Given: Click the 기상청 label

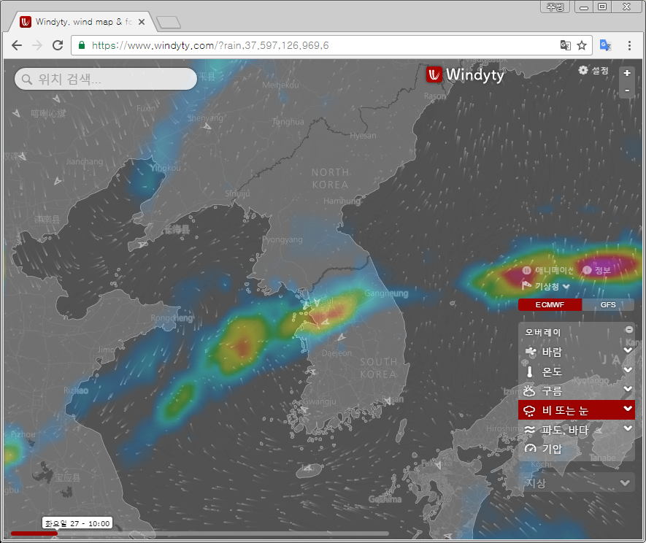Looking at the screenshot, I should [x=547, y=286].
